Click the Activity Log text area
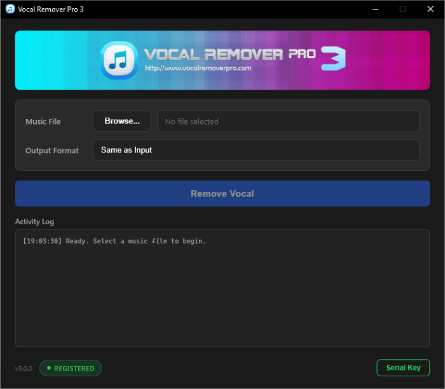Image resolution: width=445 pixels, height=389 pixels. tap(222, 289)
